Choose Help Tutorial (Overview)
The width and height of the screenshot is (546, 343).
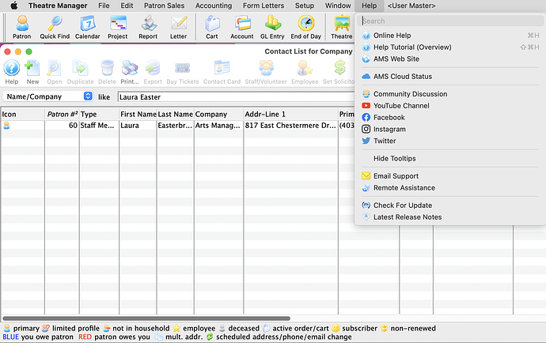click(450, 47)
